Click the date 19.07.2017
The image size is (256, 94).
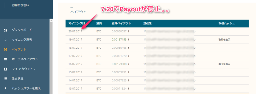[75, 40]
